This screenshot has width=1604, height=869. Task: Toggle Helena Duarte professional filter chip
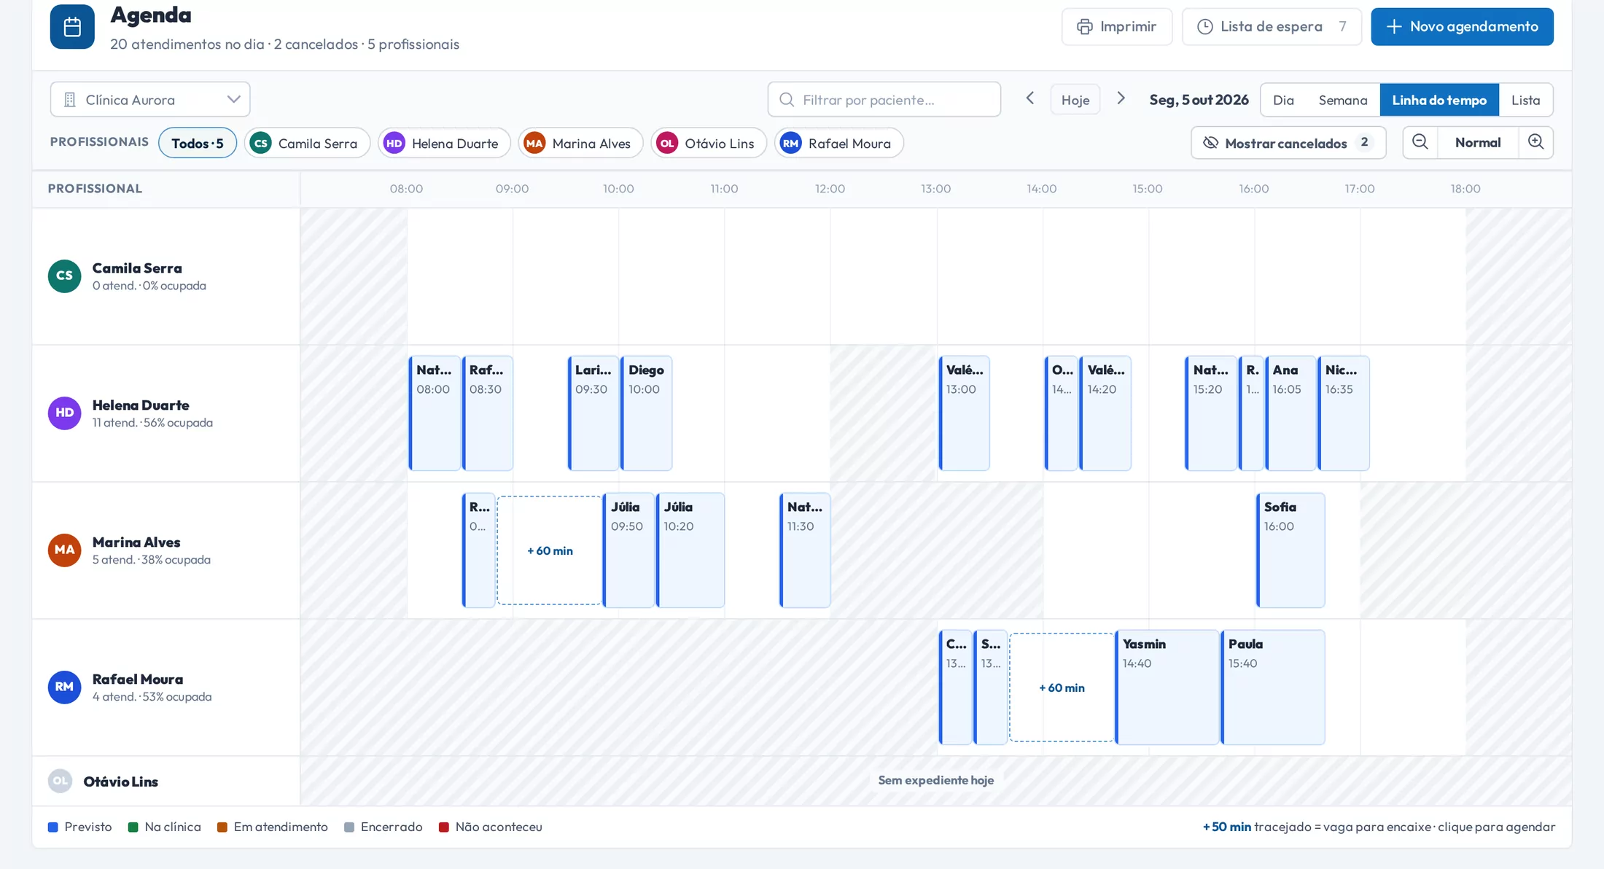pos(444,143)
